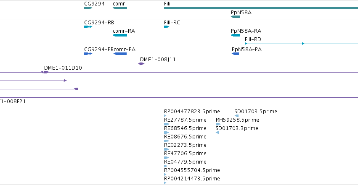Click the PpN58A-RA label text
Image resolution: width=358 pixels, height=185 pixels.
point(246,31)
